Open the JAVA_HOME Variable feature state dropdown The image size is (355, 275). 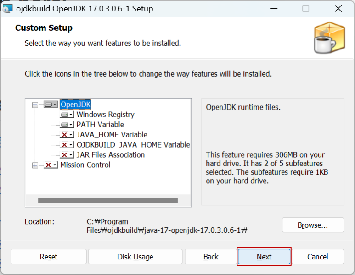(x=67, y=135)
